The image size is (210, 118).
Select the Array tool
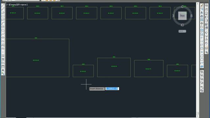pos(202,20)
